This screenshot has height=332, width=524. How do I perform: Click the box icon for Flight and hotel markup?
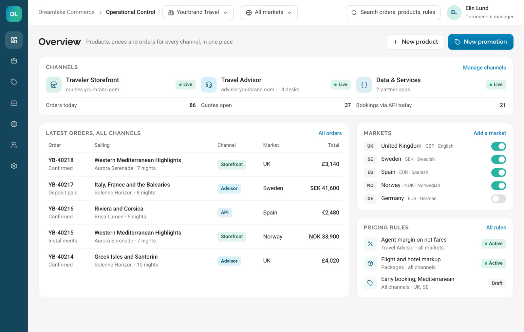tap(370, 263)
